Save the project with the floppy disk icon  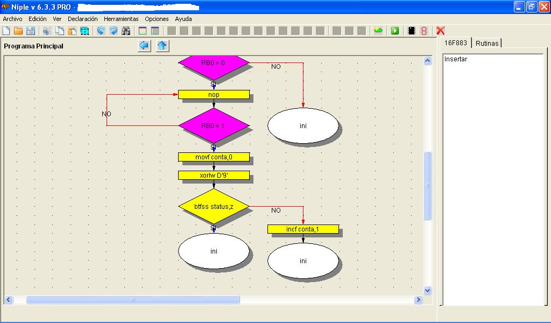31,31
